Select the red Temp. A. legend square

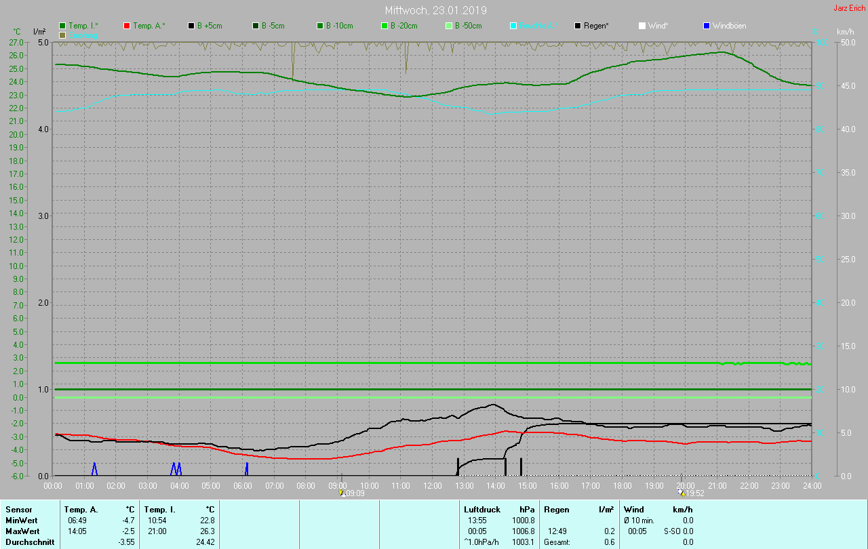[x=127, y=26]
